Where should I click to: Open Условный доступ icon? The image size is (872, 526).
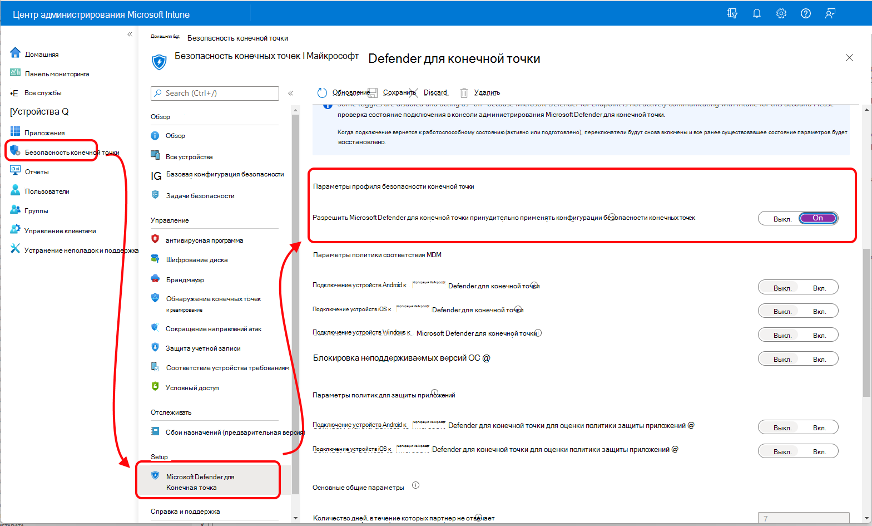pyautogui.click(x=155, y=386)
